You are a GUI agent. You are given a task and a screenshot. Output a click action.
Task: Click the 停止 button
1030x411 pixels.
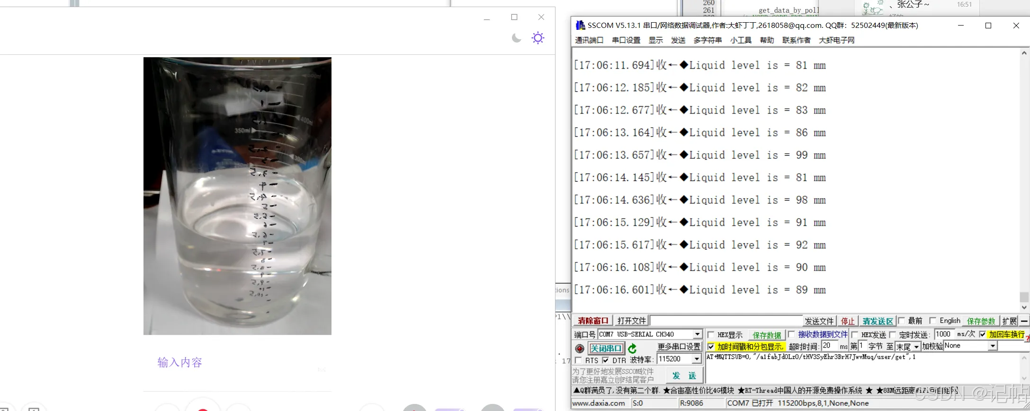point(848,322)
